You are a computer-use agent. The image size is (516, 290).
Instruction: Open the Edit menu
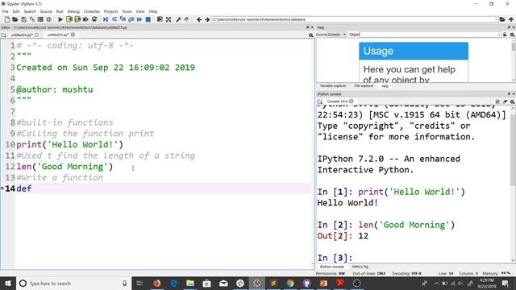click(x=16, y=11)
